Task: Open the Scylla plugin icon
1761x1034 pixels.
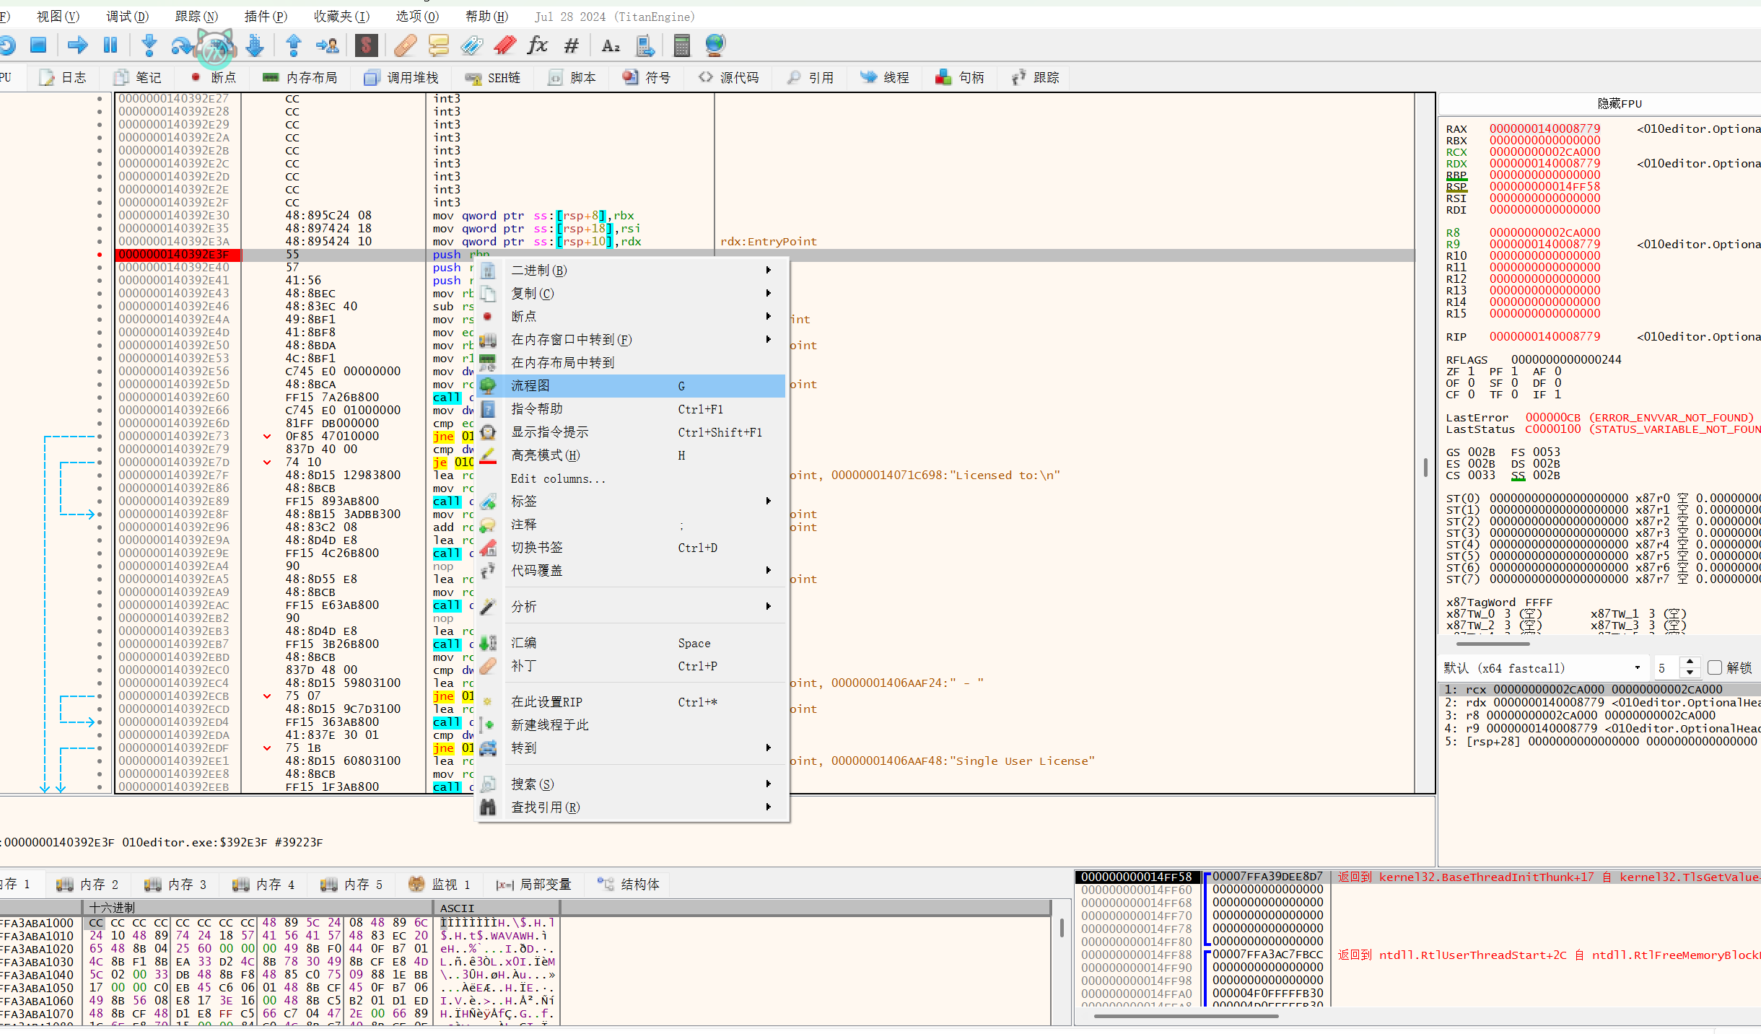Action: coord(366,45)
